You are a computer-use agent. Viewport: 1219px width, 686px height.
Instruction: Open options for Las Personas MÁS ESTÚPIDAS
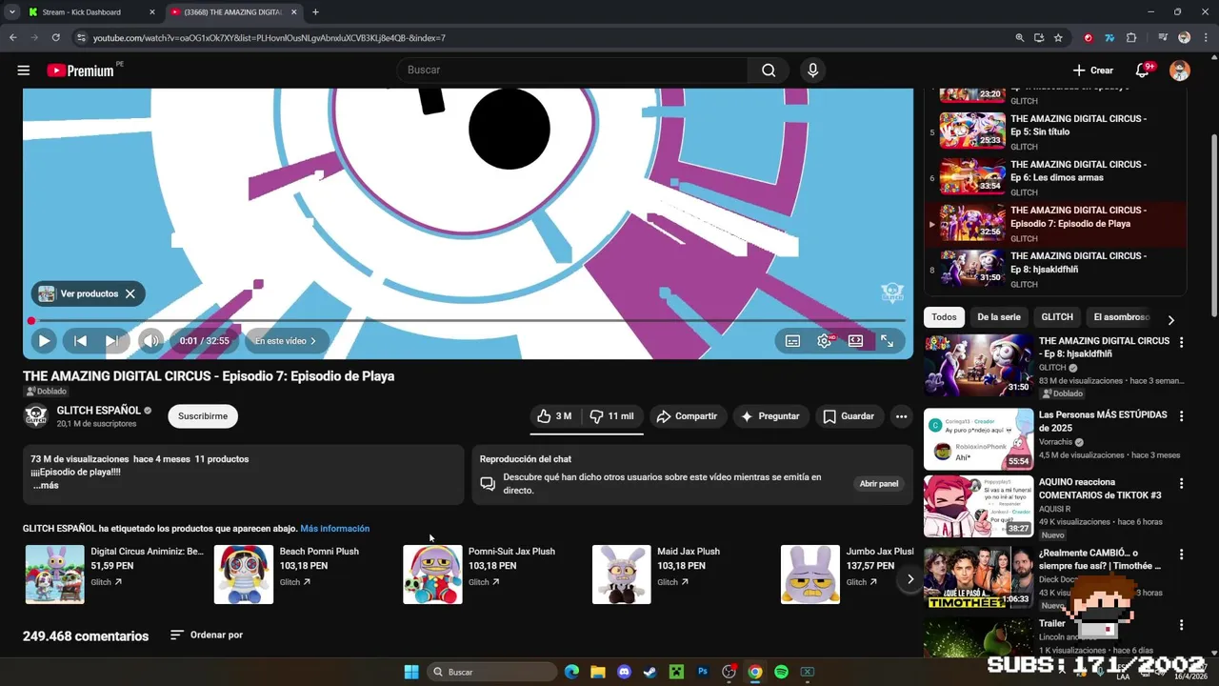point(1182,416)
